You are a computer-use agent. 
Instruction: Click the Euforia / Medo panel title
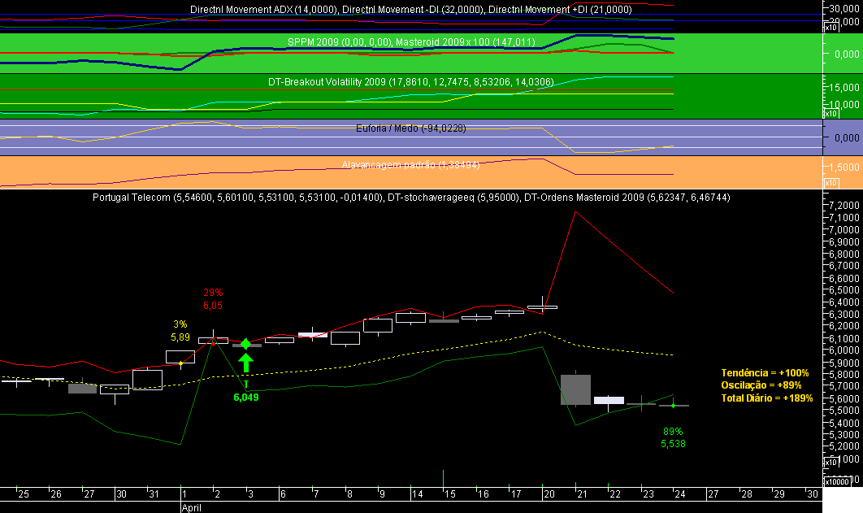click(x=411, y=128)
